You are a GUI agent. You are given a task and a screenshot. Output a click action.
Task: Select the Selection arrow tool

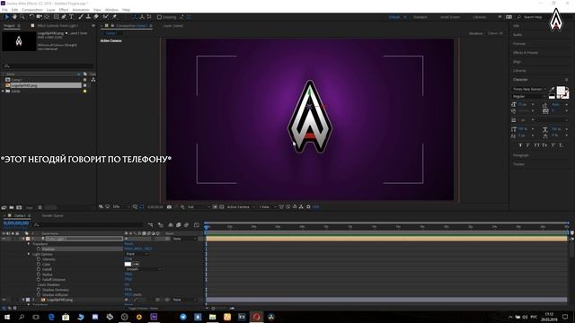6,17
